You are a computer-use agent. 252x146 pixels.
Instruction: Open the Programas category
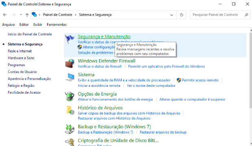(x=16, y=65)
